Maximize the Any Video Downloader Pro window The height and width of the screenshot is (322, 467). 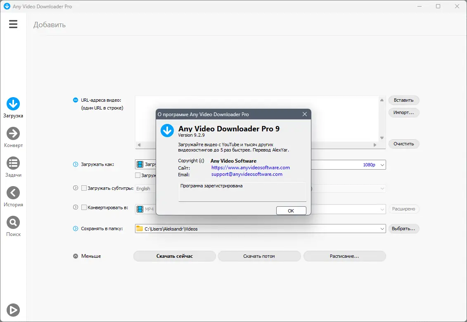[438, 6]
